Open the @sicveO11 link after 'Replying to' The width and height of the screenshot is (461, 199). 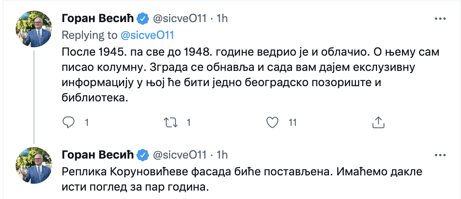click(147, 35)
